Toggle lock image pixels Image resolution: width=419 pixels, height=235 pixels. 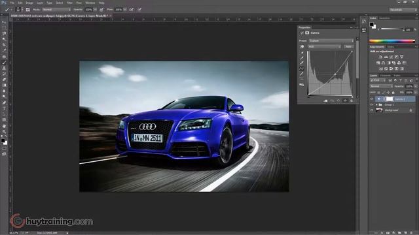pos(384,93)
